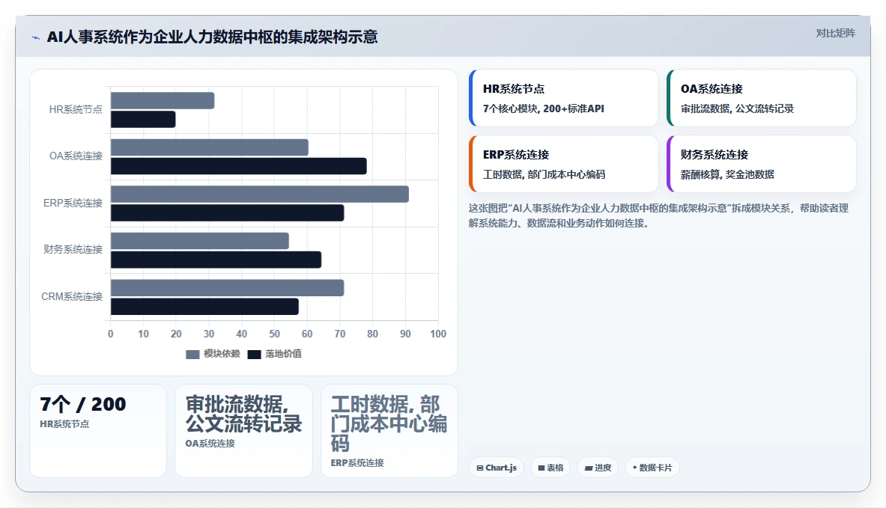Click the text 审批流数据, 公文流转记录 in OA card
This screenshot has height=508, width=886.
(x=737, y=109)
